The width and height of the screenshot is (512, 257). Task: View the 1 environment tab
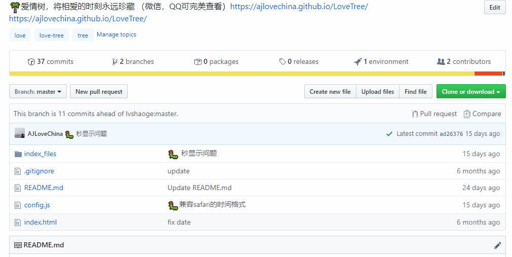point(381,61)
